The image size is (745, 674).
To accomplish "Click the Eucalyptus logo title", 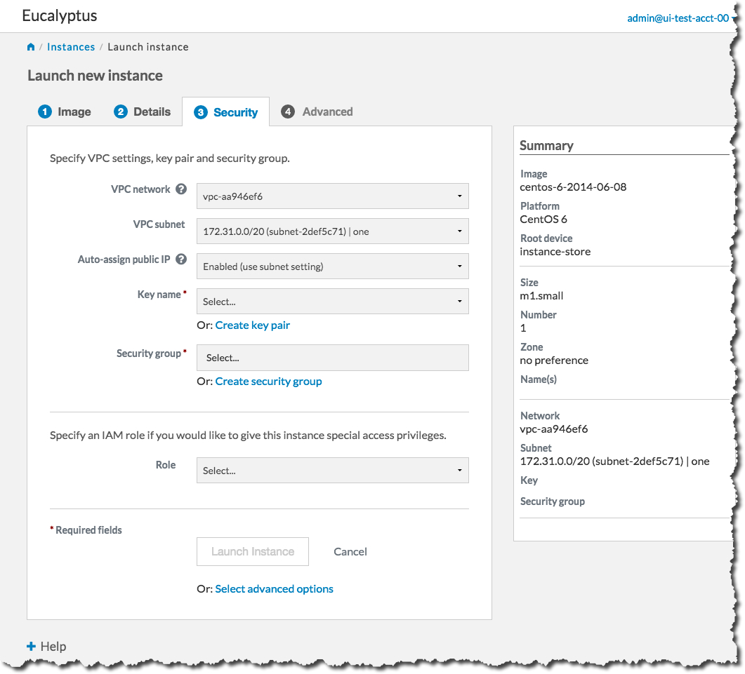I will click(x=60, y=15).
